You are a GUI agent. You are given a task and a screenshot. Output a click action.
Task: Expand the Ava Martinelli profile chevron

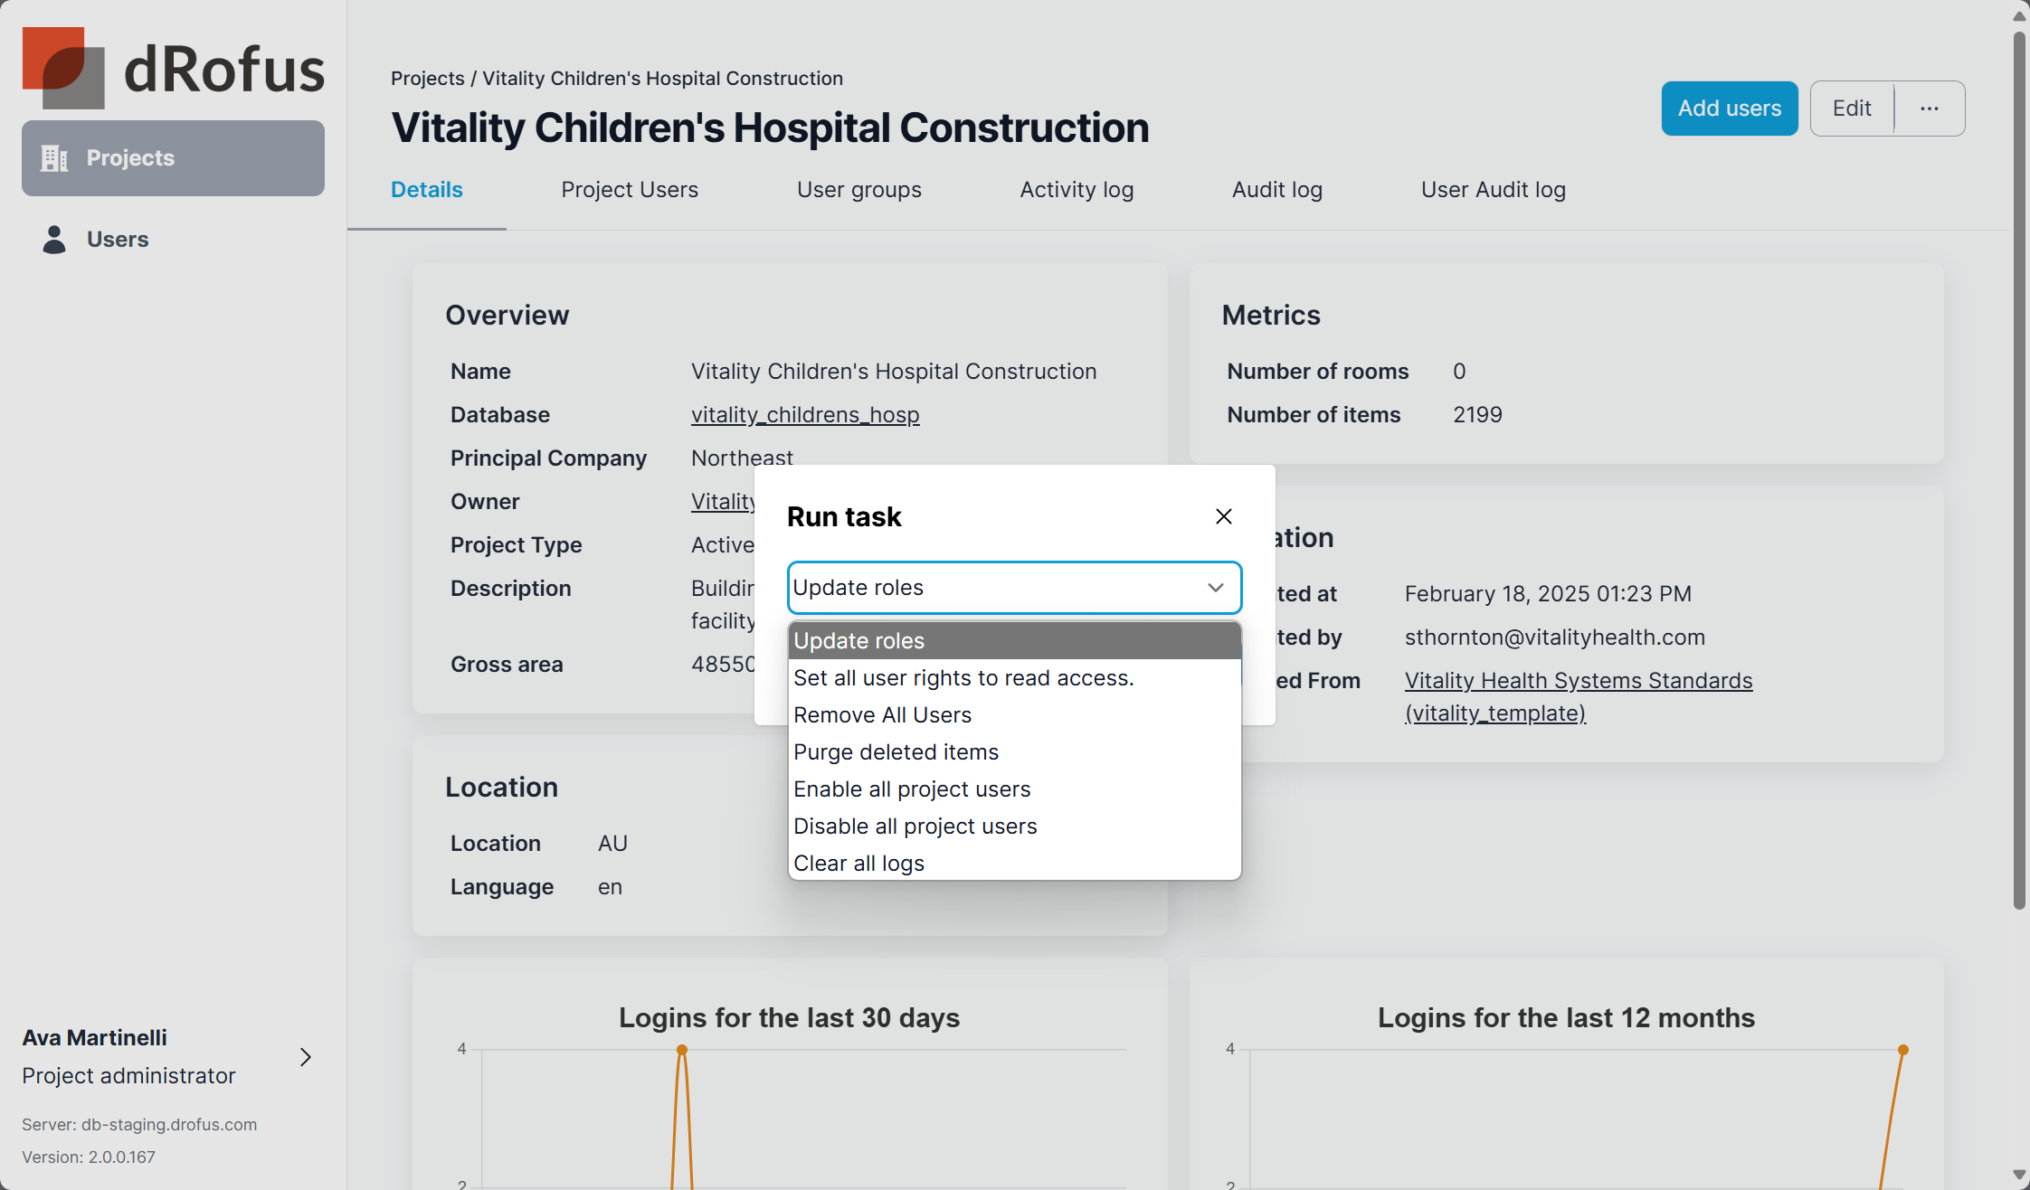pyautogui.click(x=306, y=1057)
